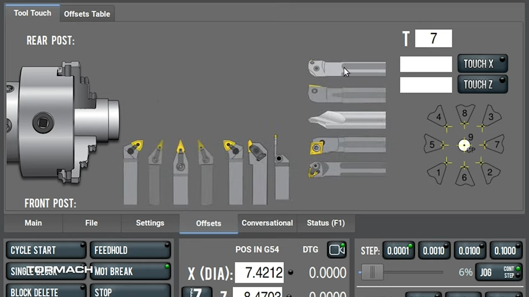Image resolution: width=529 pixels, height=297 pixels.
Task: Select tip orientation 2
Action: [x=489, y=171]
